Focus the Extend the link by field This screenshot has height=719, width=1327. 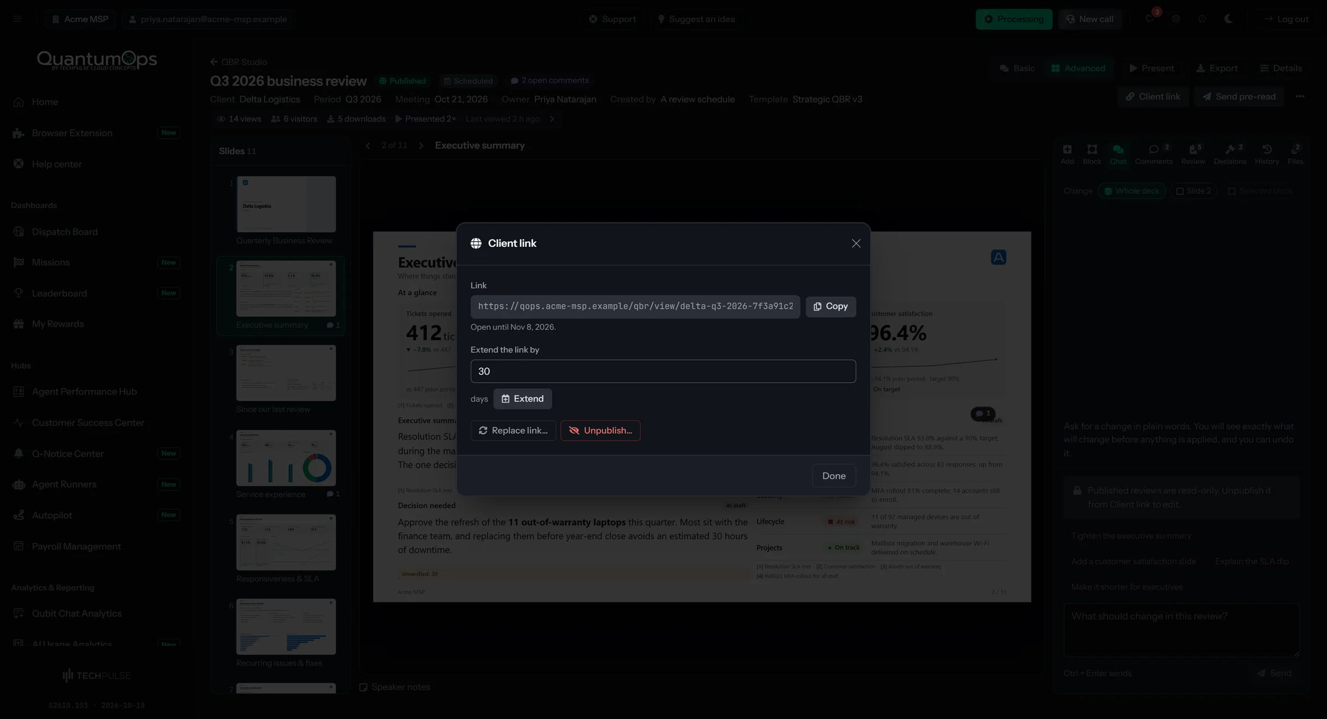(663, 371)
